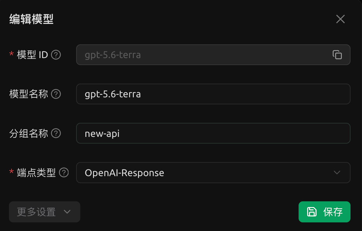Click the floppy disk icon on the 保存 button
The width and height of the screenshot is (362, 231).
click(x=312, y=212)
